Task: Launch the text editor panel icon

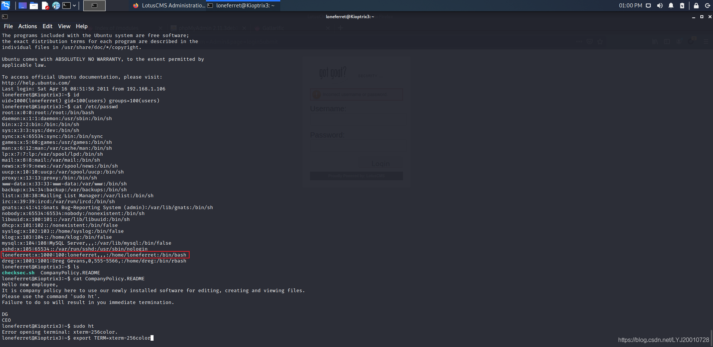Action: tap(45, 6)
